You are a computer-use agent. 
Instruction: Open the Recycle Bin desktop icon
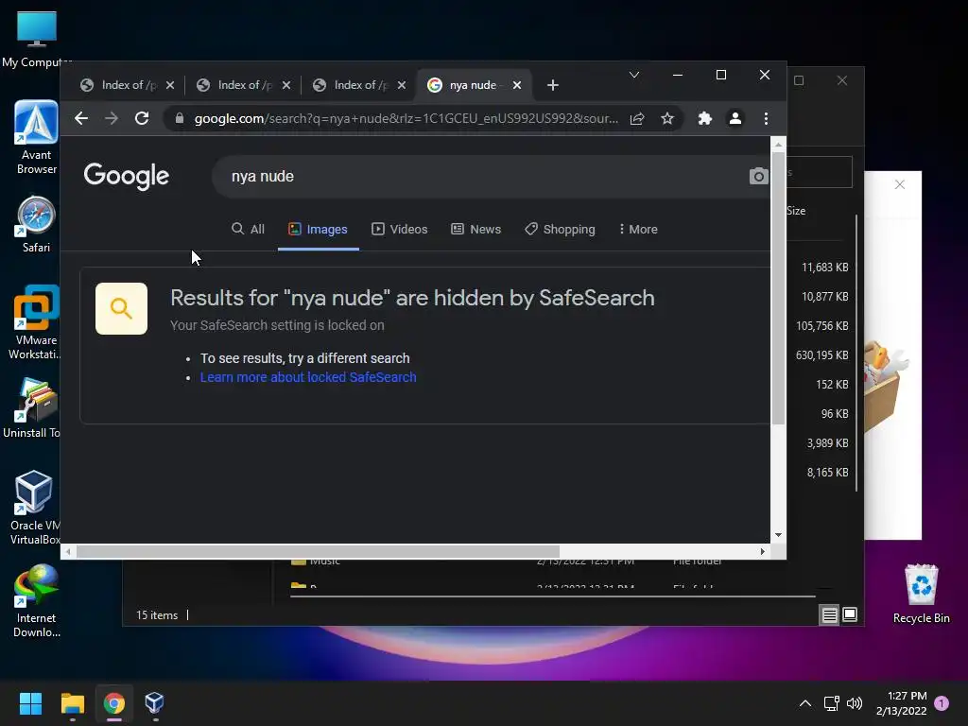click(x=921, y=594)
